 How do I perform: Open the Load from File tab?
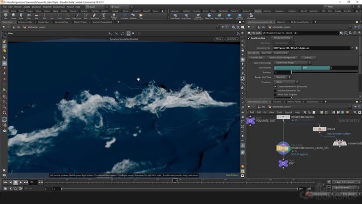pos(281,53)
